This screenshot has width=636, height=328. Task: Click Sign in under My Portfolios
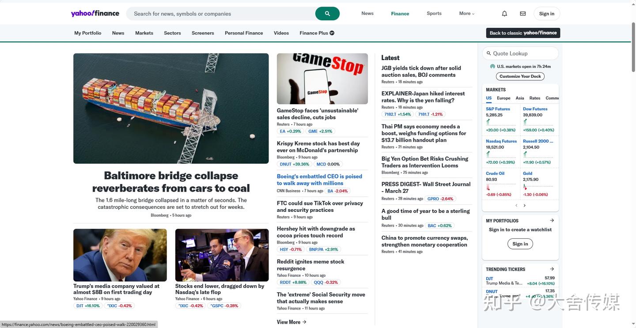(520, 244)
